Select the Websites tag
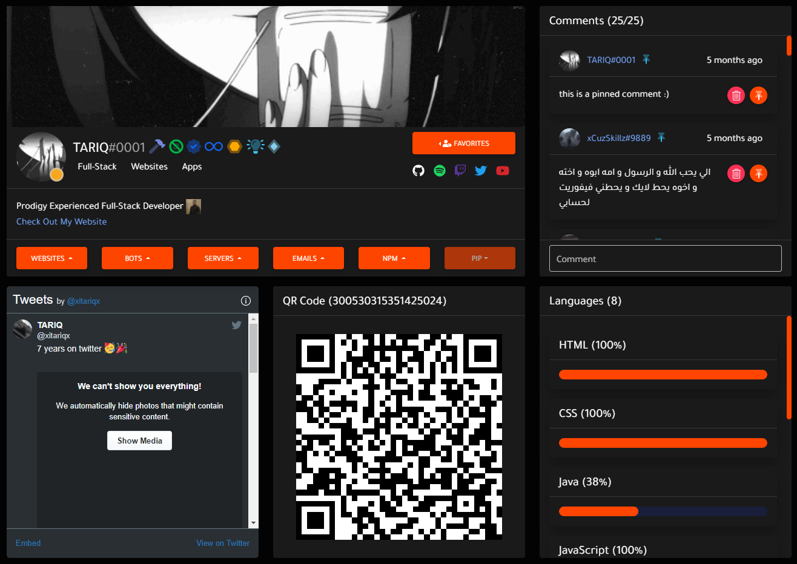This screenshot has width=797, height=564. coord(149,166)
